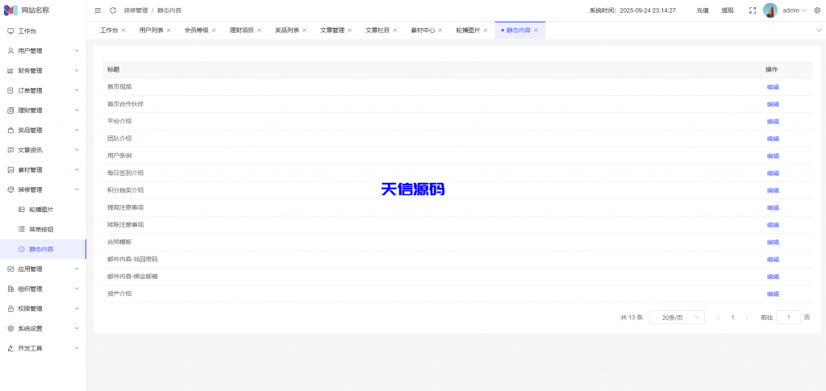
Task: Click 编辑 for 首页视频 row
Action: 772,87
